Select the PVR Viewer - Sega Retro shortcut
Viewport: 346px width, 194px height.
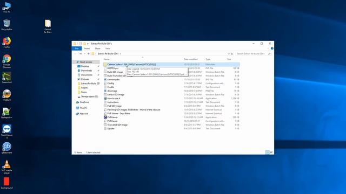pos(118,114)
